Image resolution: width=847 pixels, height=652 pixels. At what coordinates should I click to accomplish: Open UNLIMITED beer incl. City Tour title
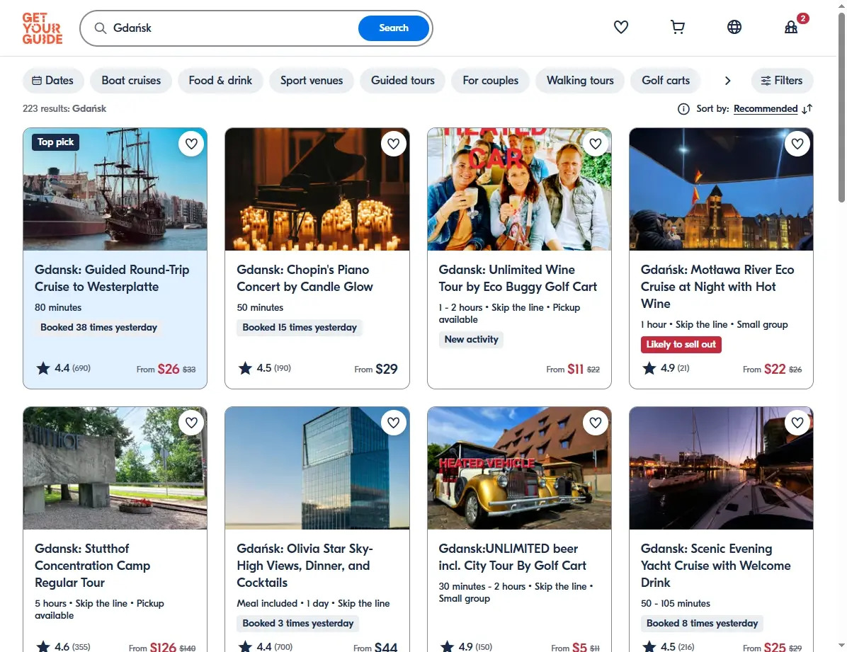512,557
